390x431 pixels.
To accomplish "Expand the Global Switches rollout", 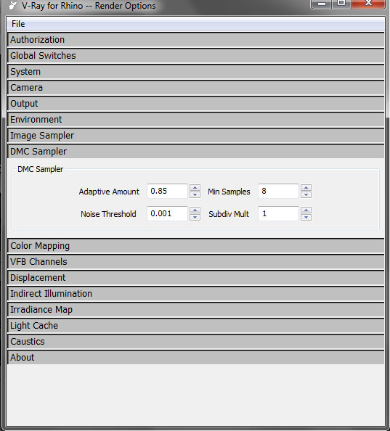I will [x=196, y=56].
